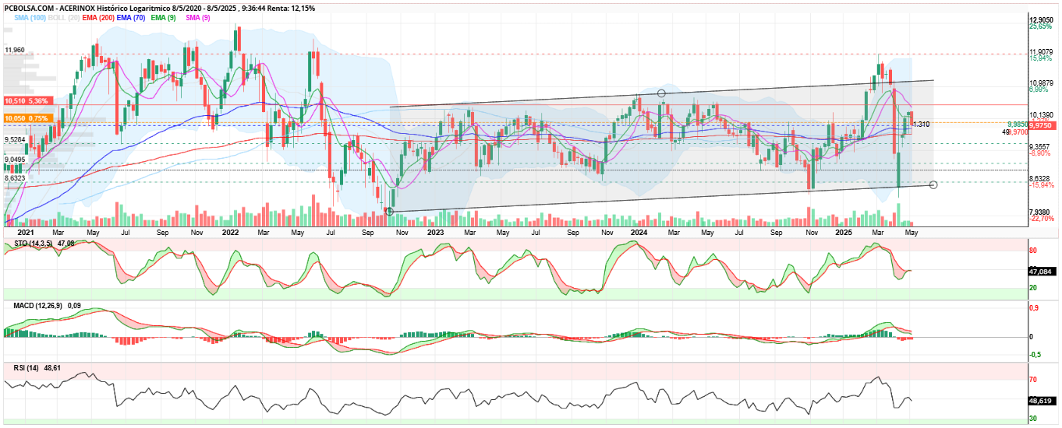
Task: Select the lower channel line's starting handle
Action: (390, 211)
